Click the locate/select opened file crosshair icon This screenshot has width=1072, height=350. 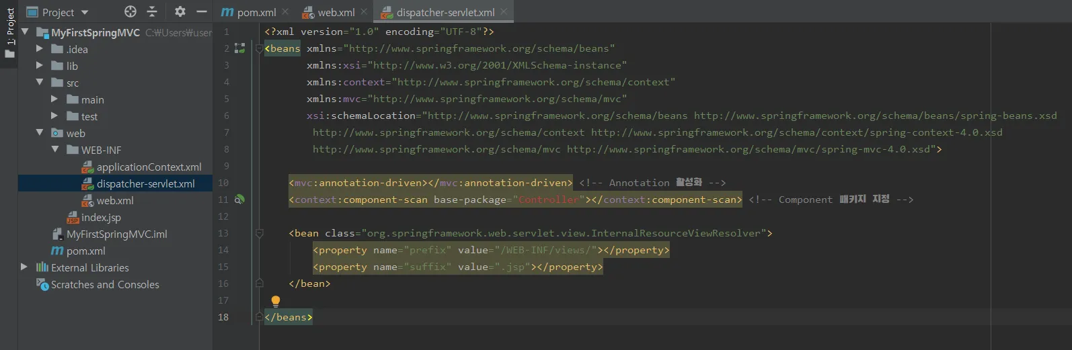click(x=130, y=11)
